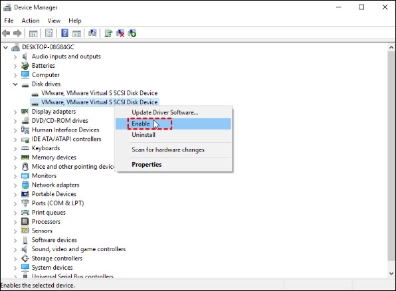Click the Print queues label
Image resolution: width=396 pixels, height=291 pixels.
click(x=49, y=213)
